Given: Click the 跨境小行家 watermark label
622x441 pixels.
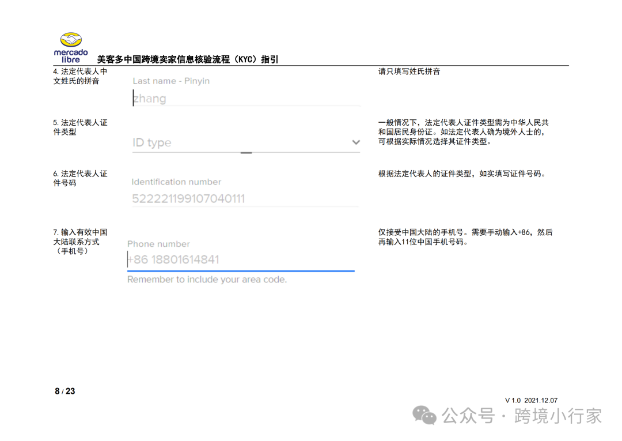Looking at the screenshot, I should pos(557,414).
